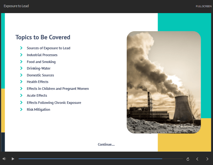Seek on the playback progress bar
Image resolution: width=213 pixels, height=165 pixels.
coord(101,159)
